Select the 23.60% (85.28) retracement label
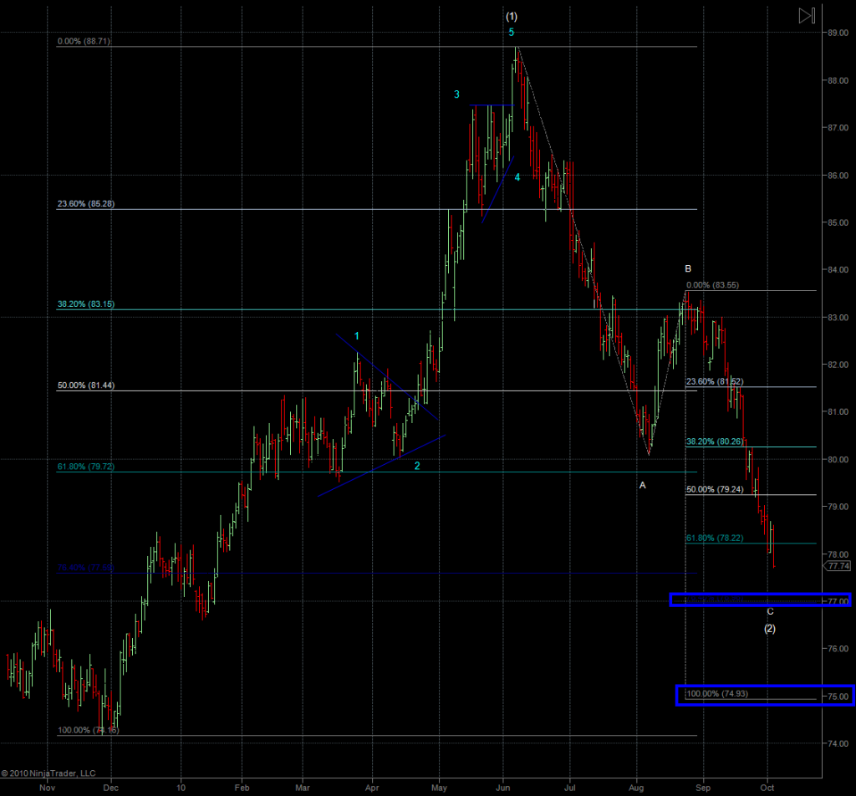The width and height of the screenshot is (856, 796). 86,203
